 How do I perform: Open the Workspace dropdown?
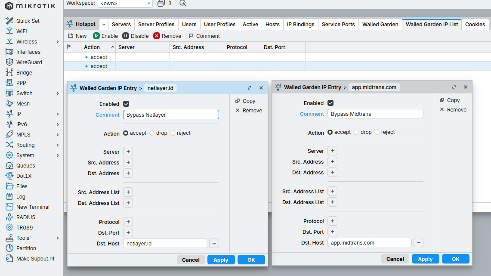click(125, 3)
